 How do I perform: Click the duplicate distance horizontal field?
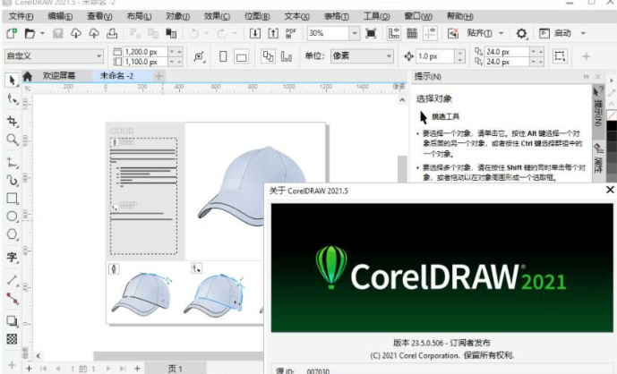coord(507,52)
